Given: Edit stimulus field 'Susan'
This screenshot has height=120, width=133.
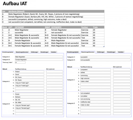Looking at the screenshot, I should (x=30, y=94).
